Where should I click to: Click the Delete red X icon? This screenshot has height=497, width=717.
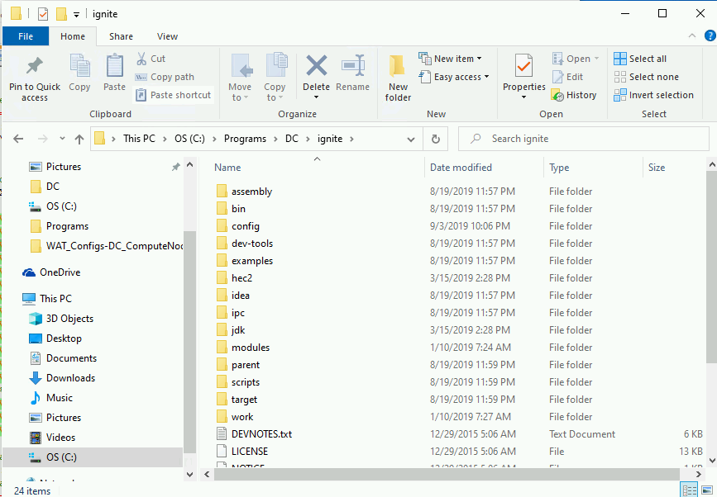(x=316, y=66)
